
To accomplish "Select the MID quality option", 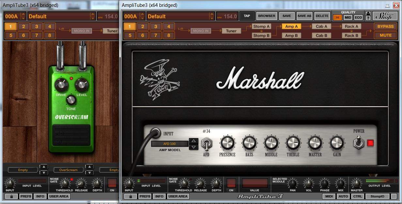I will [348, 18].
